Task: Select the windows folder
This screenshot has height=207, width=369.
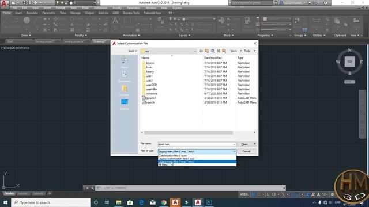Action: 149,93
